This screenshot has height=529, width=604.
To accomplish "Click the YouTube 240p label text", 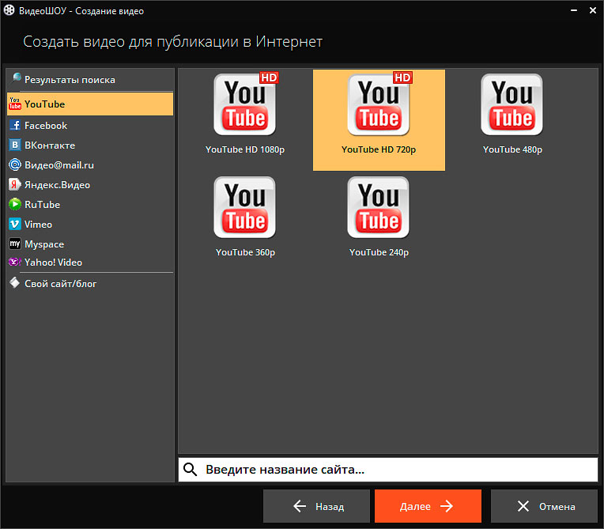I will pos(379,252).
